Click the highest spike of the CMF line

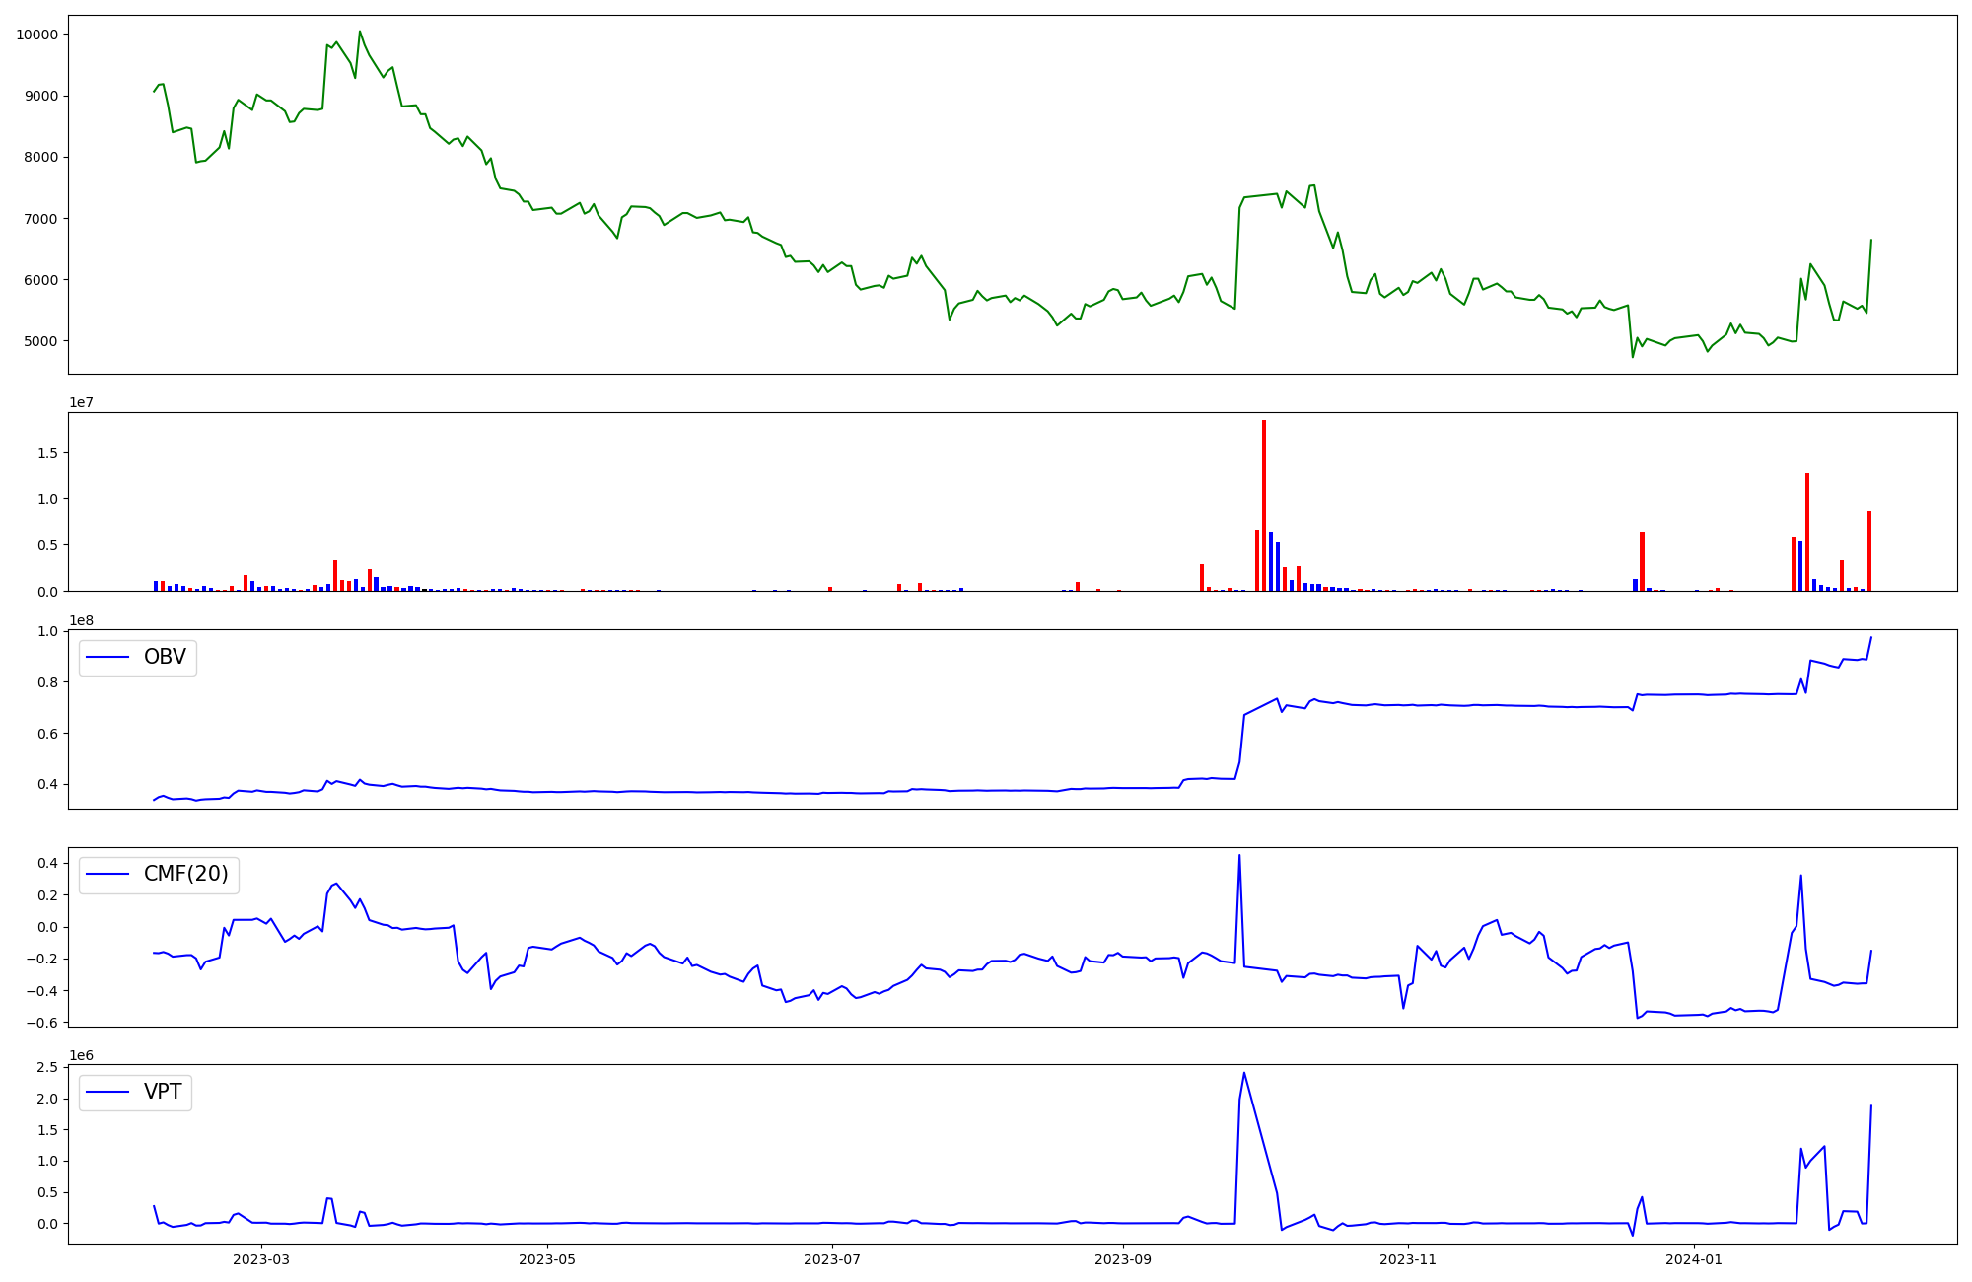coord(1239,855)
